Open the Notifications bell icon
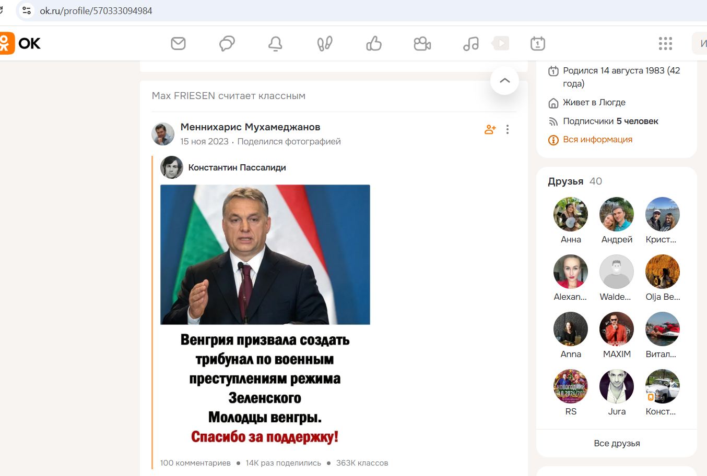 coord(275,43)
